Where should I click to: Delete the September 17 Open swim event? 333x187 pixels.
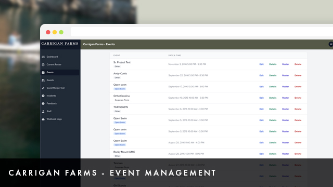click(298, 87)
